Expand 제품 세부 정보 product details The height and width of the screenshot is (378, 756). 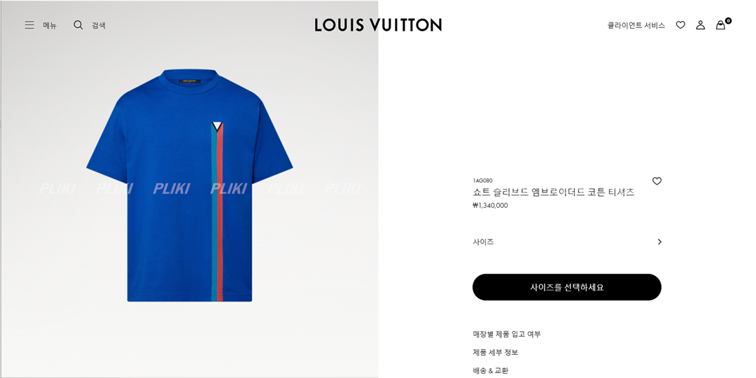tap(495, 352)
